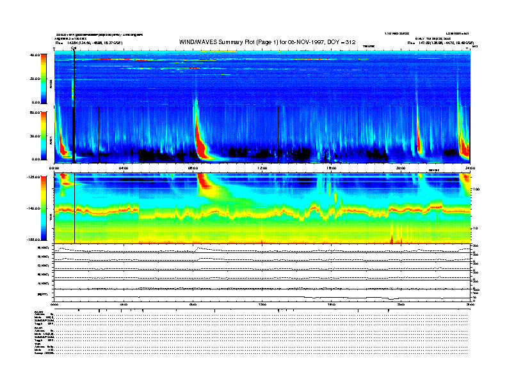Click the black calibration bar in the RAD1 spectrogram

74,135
